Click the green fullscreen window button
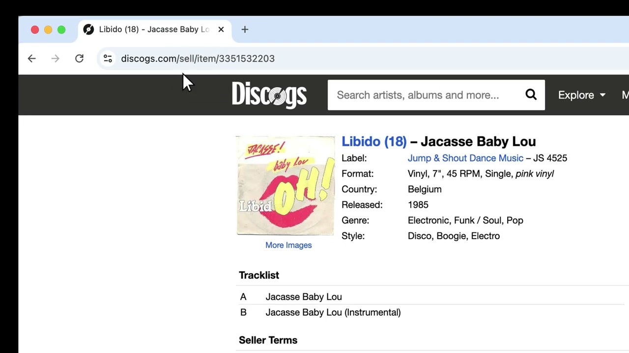The height and width of the screenshot is (353, 629). (x=61, y=29)
